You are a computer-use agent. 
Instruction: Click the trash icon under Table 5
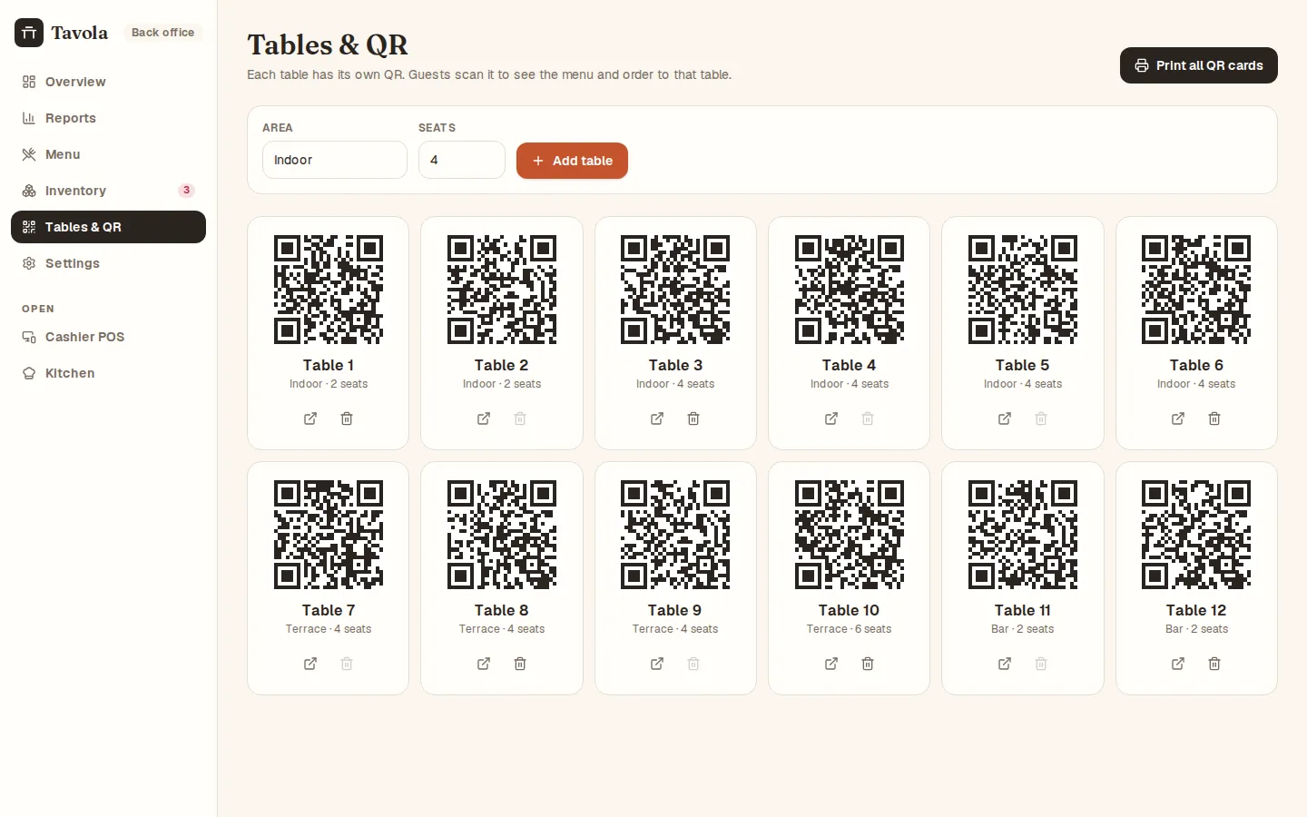tap(1041, 418)
